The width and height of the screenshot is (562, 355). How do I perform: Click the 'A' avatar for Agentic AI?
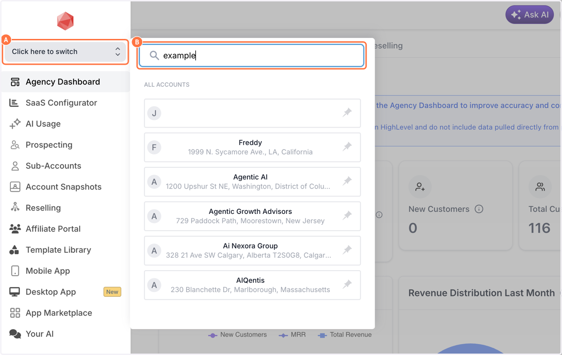[x=154, y=182]
